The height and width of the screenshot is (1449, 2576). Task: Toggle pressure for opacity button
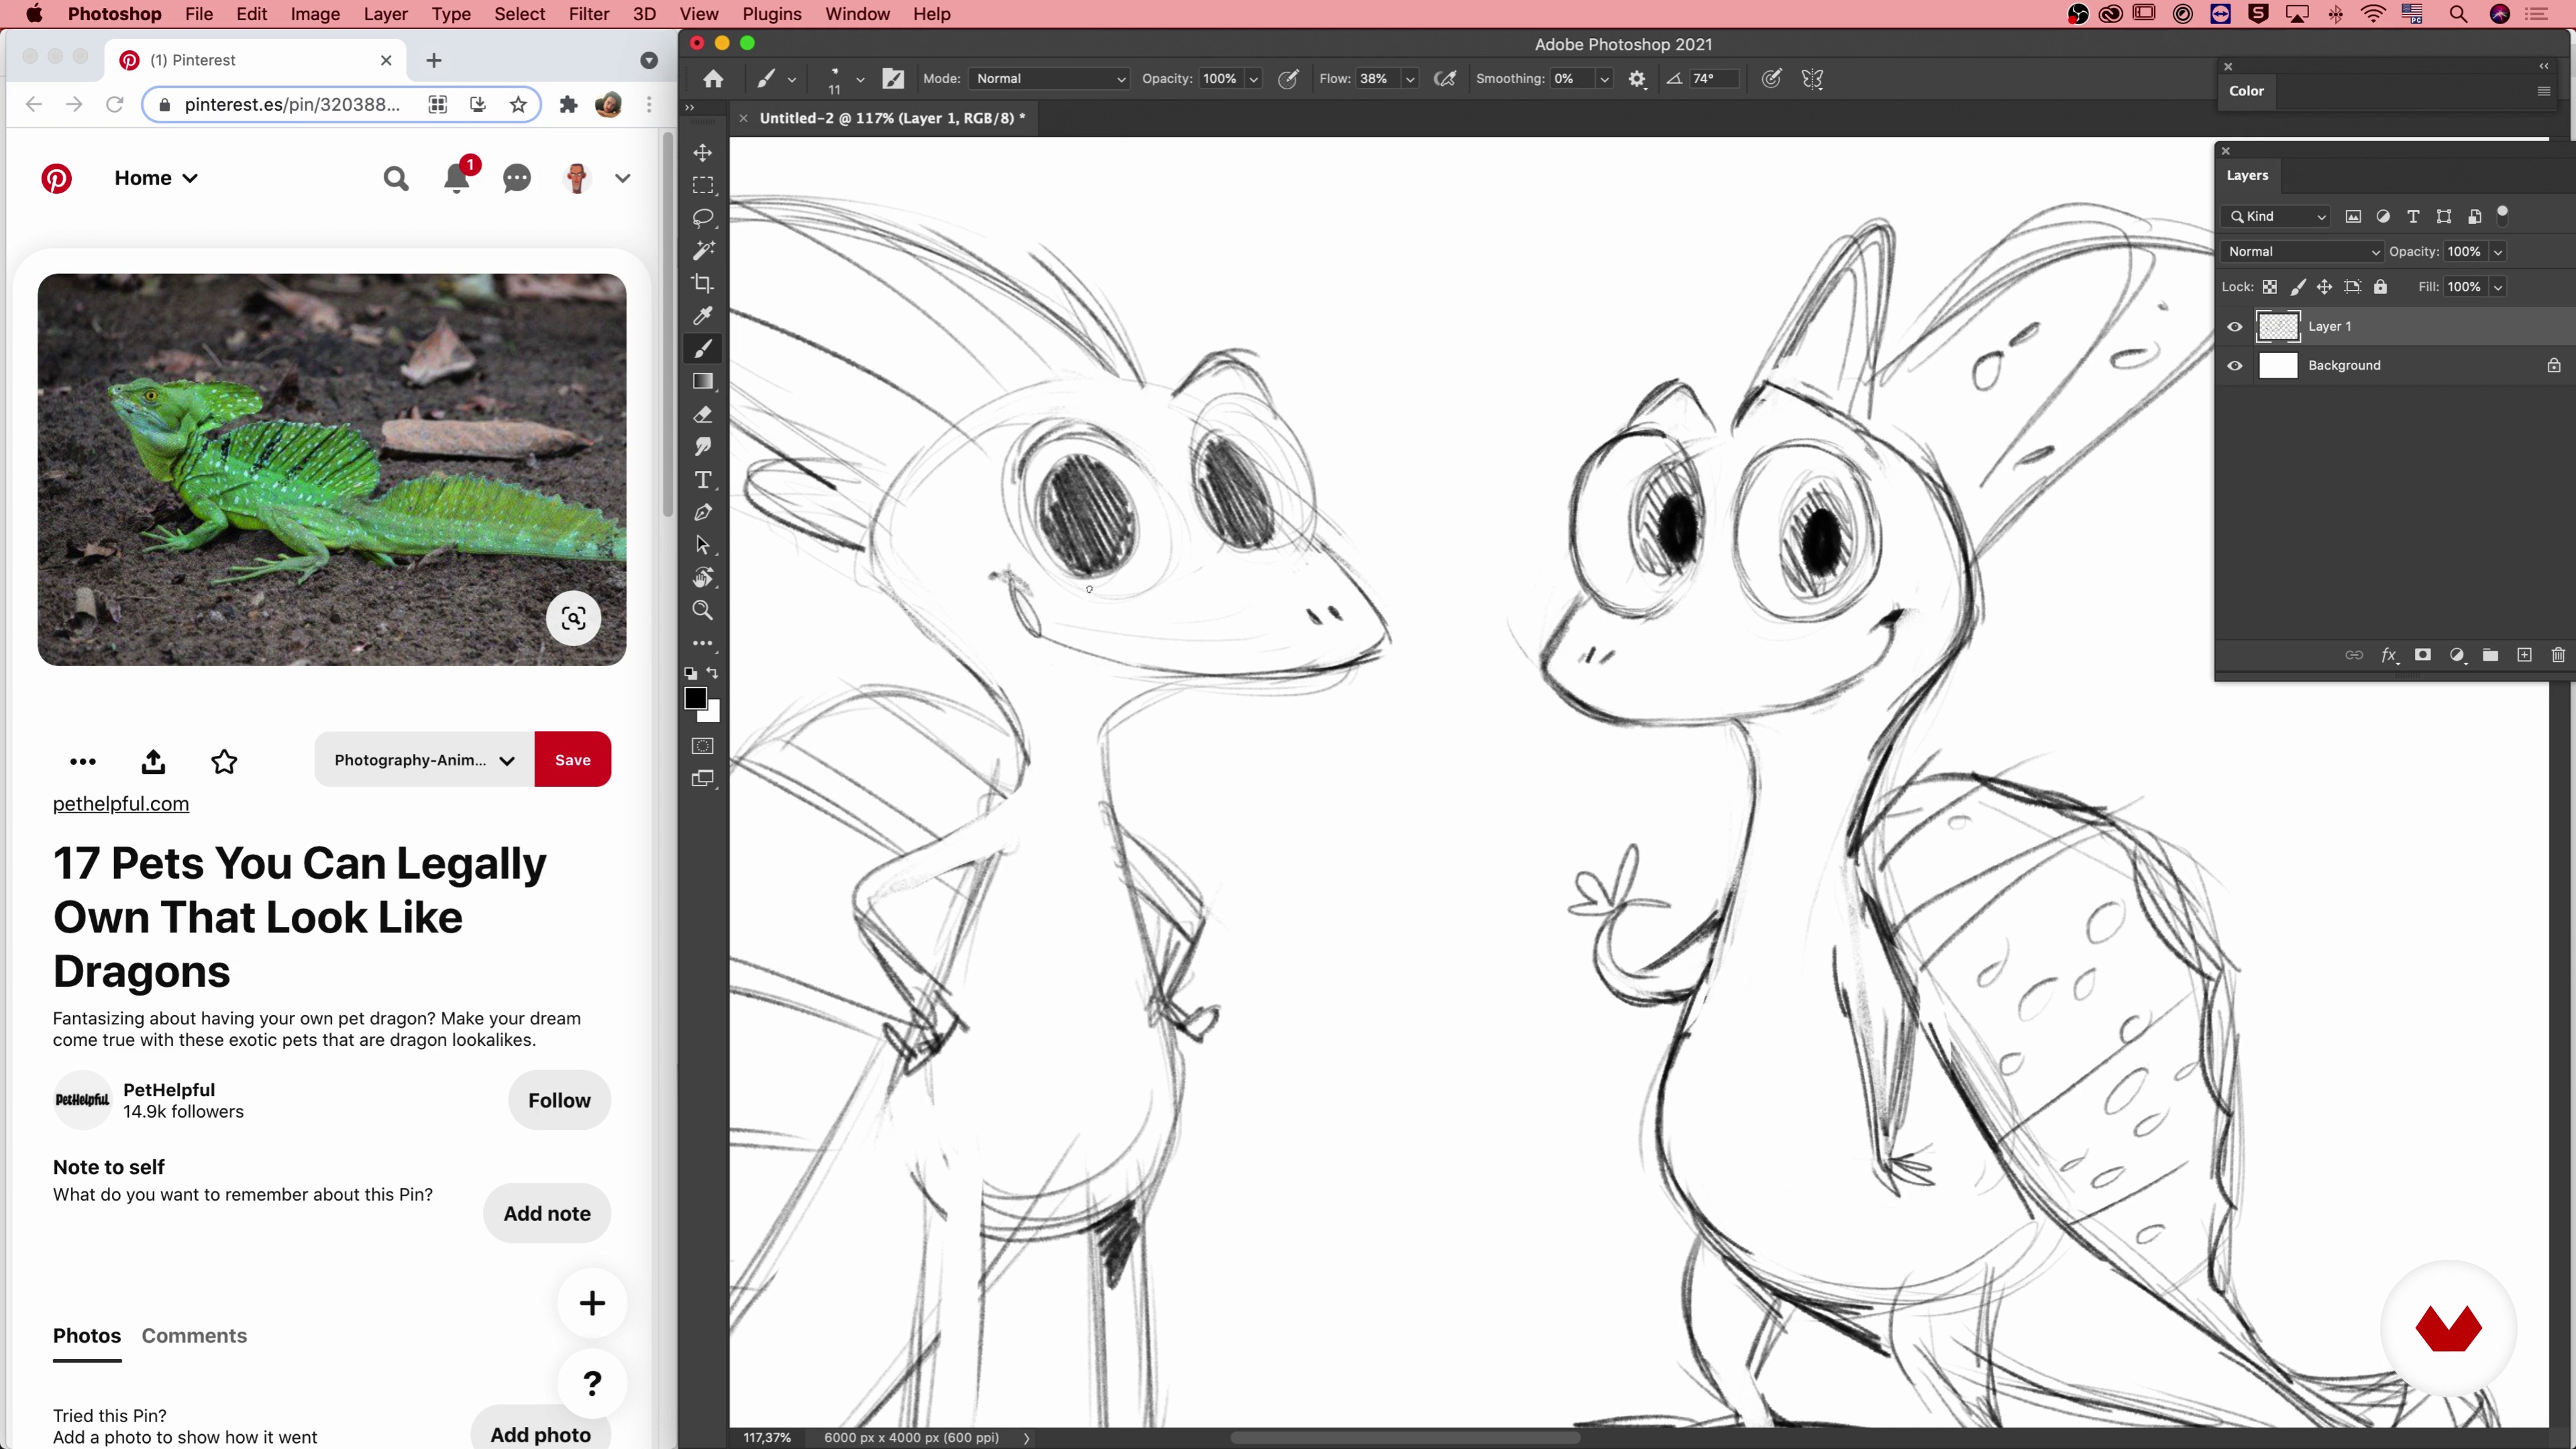click(1288, 79)
